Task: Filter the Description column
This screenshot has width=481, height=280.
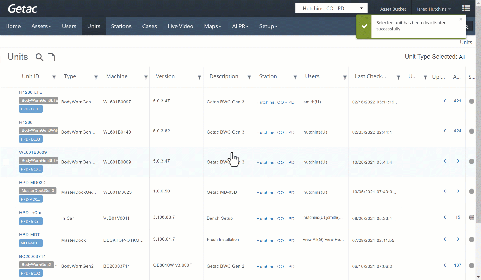Action: tap(249, 77)
